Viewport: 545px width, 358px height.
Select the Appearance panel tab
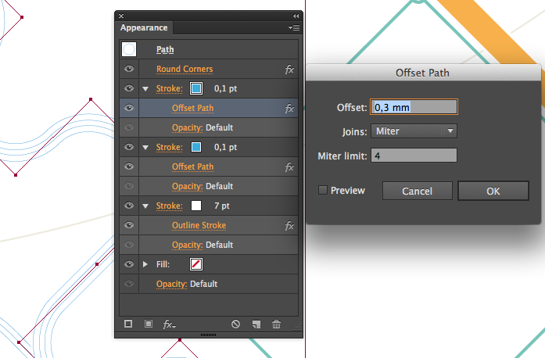(143, 27)
